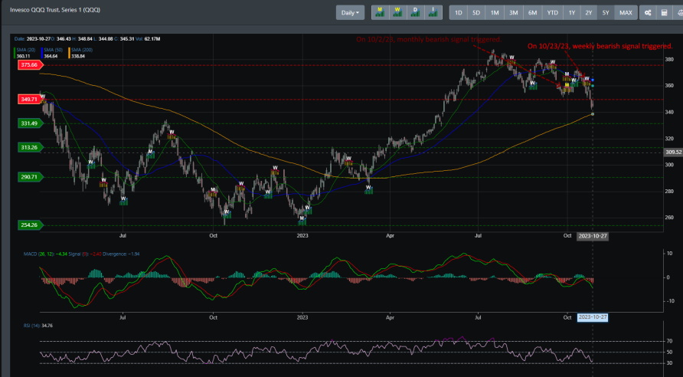This screenshot has width=683, height=377.
Task: Switch chart range to 1M
Action: 495,12
